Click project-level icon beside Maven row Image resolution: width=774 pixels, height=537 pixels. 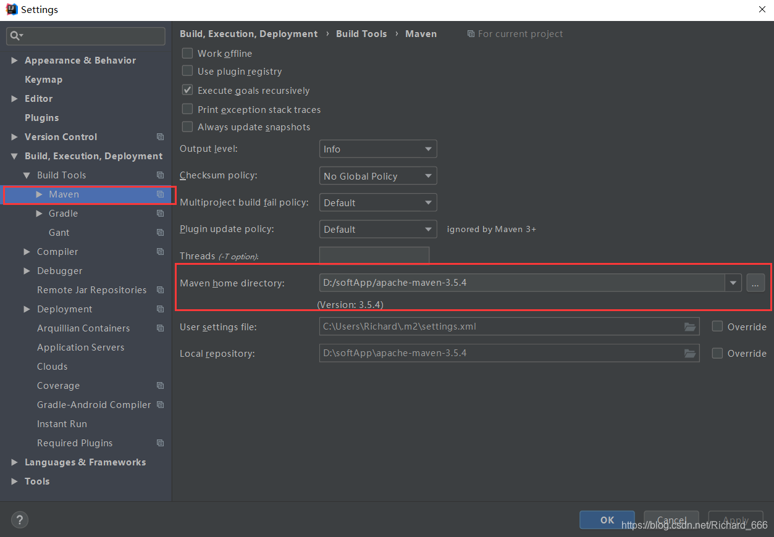click(160, 194)
